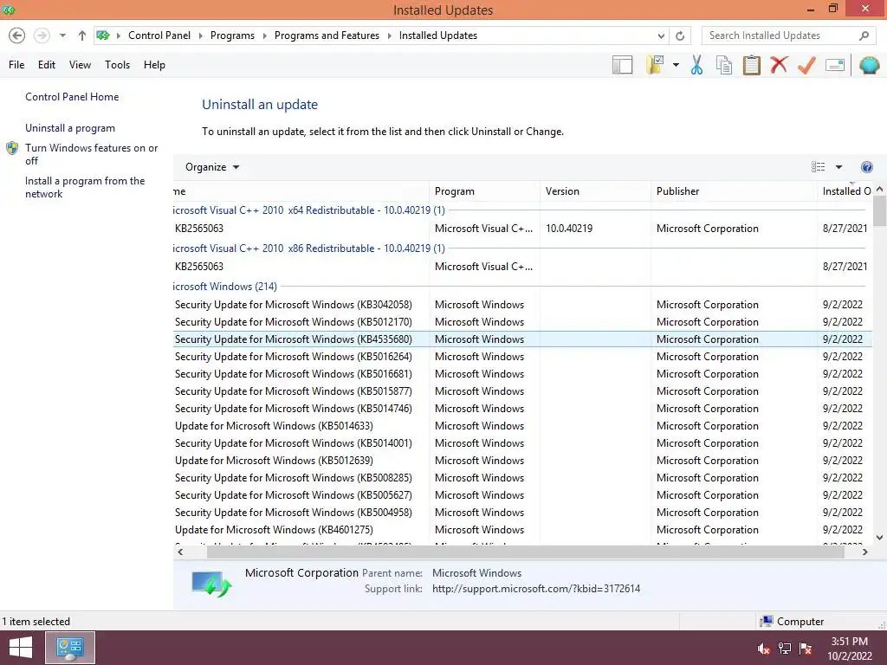The height and width of the screenshot is (665, 887).
Task: Click the orange checkmark toolbar icon
Action: pos(806,65)
